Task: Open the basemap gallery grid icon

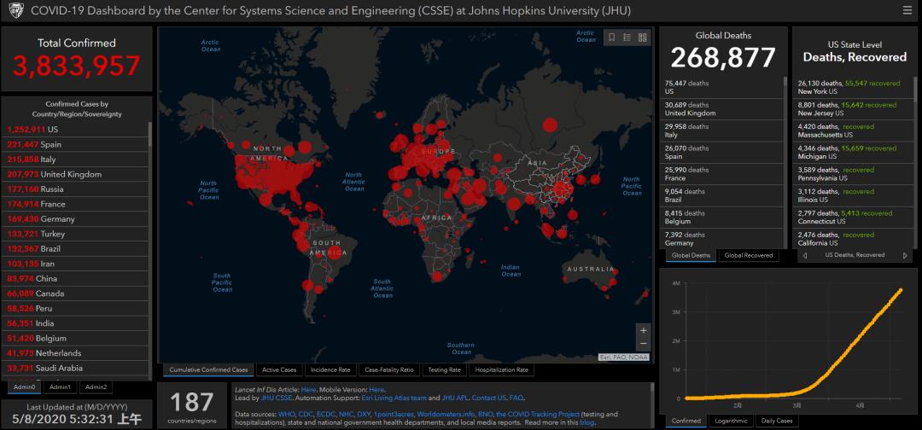Action: pos(643,38)
